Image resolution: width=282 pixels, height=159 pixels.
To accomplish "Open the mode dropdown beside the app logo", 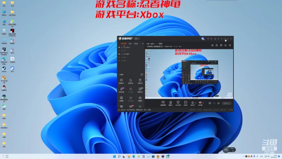I will 137,39.
